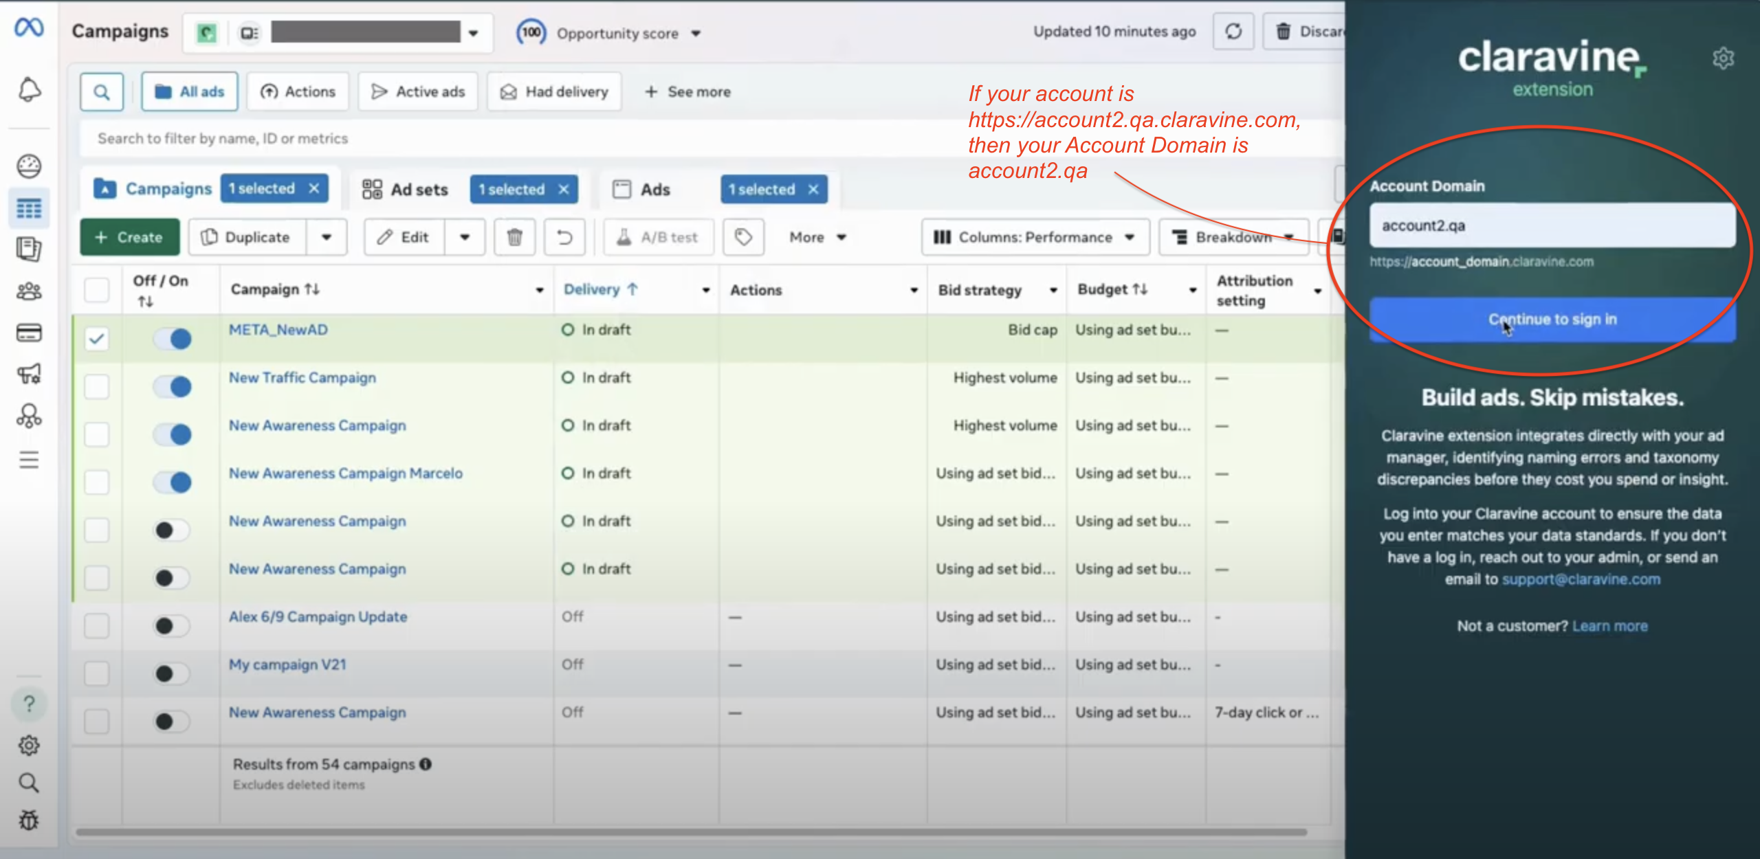Open the More actions dropdown

[817, 237]
